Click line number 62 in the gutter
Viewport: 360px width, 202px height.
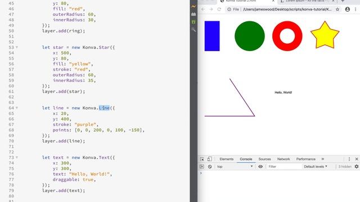pyautogui.click(x=11, y=97)
